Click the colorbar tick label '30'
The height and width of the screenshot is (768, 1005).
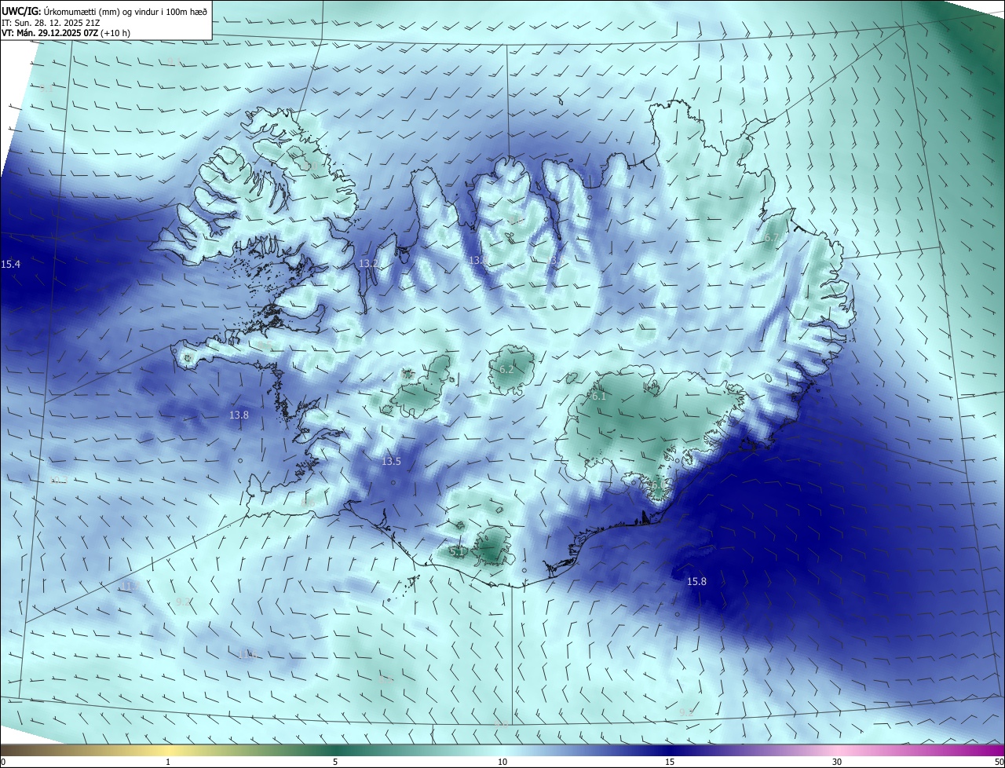pyautogui.click(x=837, y=762)
